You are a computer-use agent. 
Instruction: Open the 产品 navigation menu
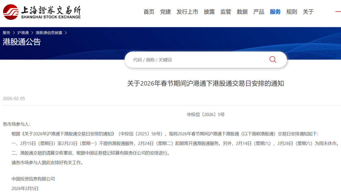pyautogui.click(x=259, y=12)
